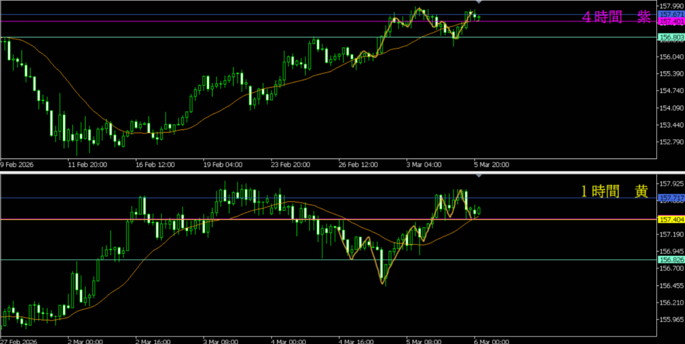Select the blue 157.671 price tag

coord(671,14)
